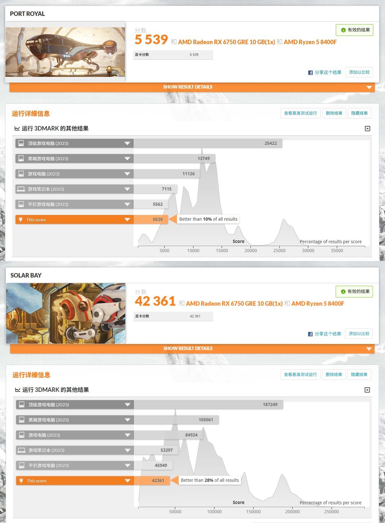
Task: Delete the Port Royal result
Action: click(334, 113)
